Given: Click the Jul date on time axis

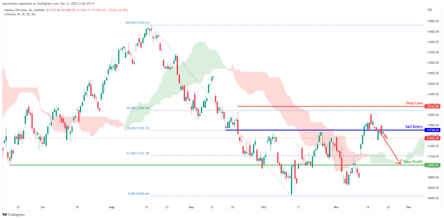Looking at the screenshot, I should pyautogui.click(x=42, y=207).
